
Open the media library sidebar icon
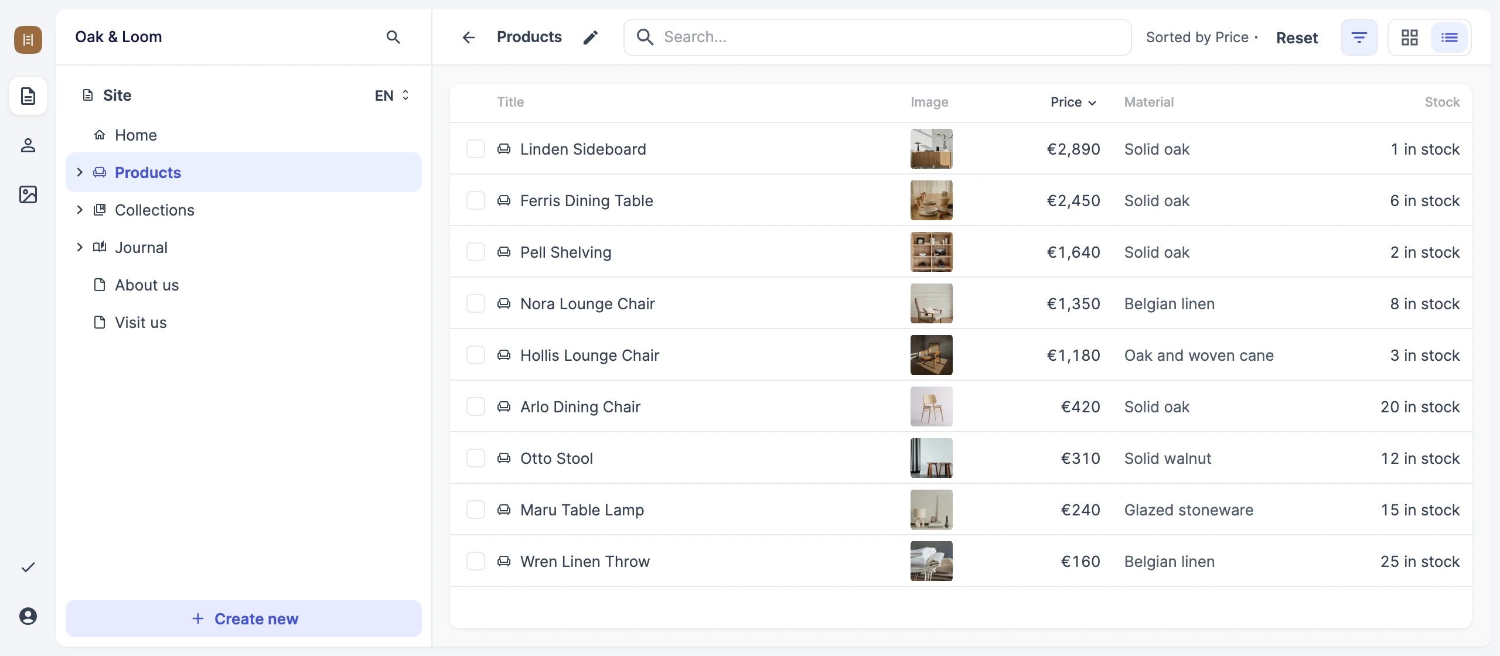point(28,194)
